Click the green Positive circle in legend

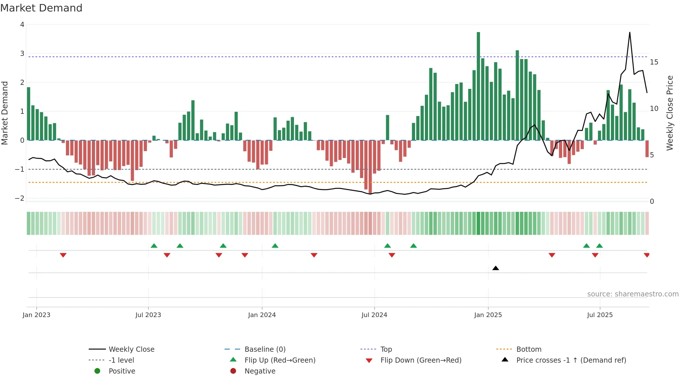97,371
